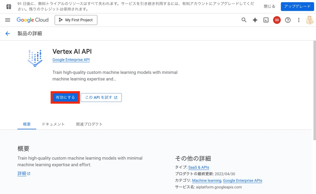Switch to the 関連プロダクト tab

89,124
